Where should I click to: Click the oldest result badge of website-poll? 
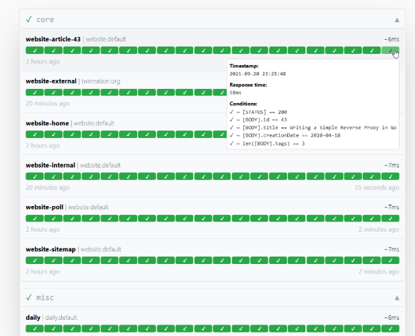pyautogui.click(x=35, y=218)
